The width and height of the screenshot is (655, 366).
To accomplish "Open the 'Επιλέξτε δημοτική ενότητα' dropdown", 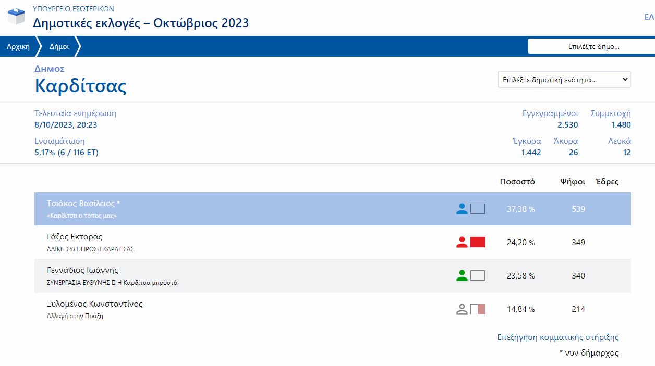I will click(564, 80).
